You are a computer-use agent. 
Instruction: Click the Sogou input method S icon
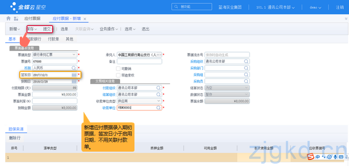point(311,157)
